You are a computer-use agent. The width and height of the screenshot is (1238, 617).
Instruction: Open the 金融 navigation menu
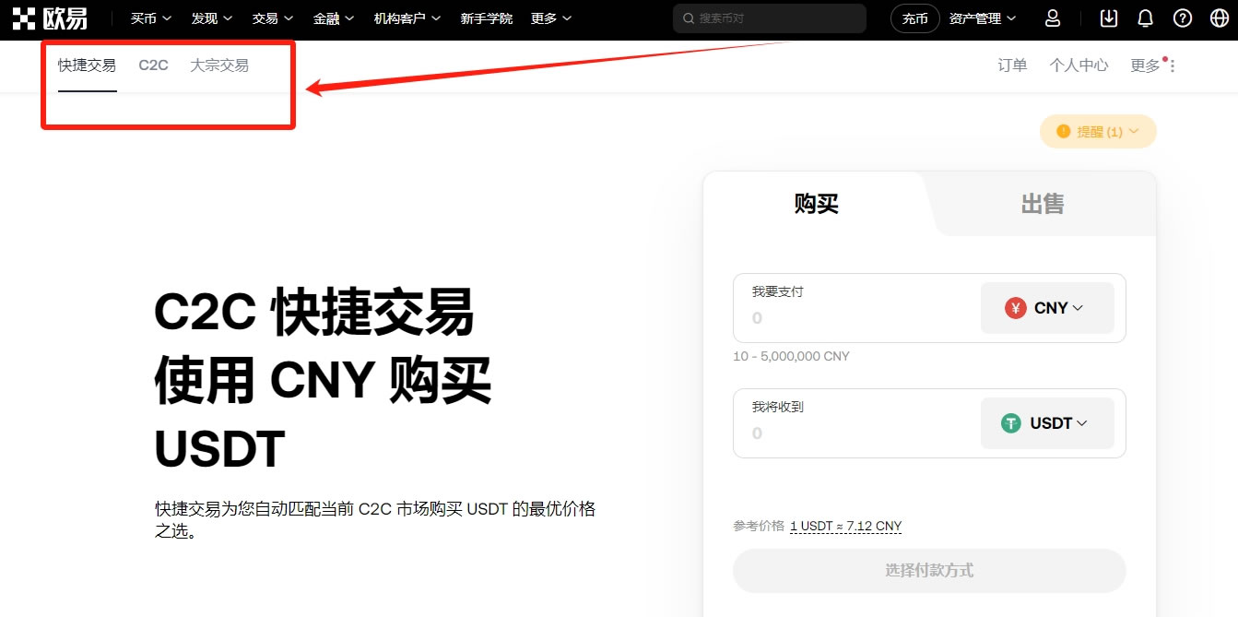pos(334,18)
